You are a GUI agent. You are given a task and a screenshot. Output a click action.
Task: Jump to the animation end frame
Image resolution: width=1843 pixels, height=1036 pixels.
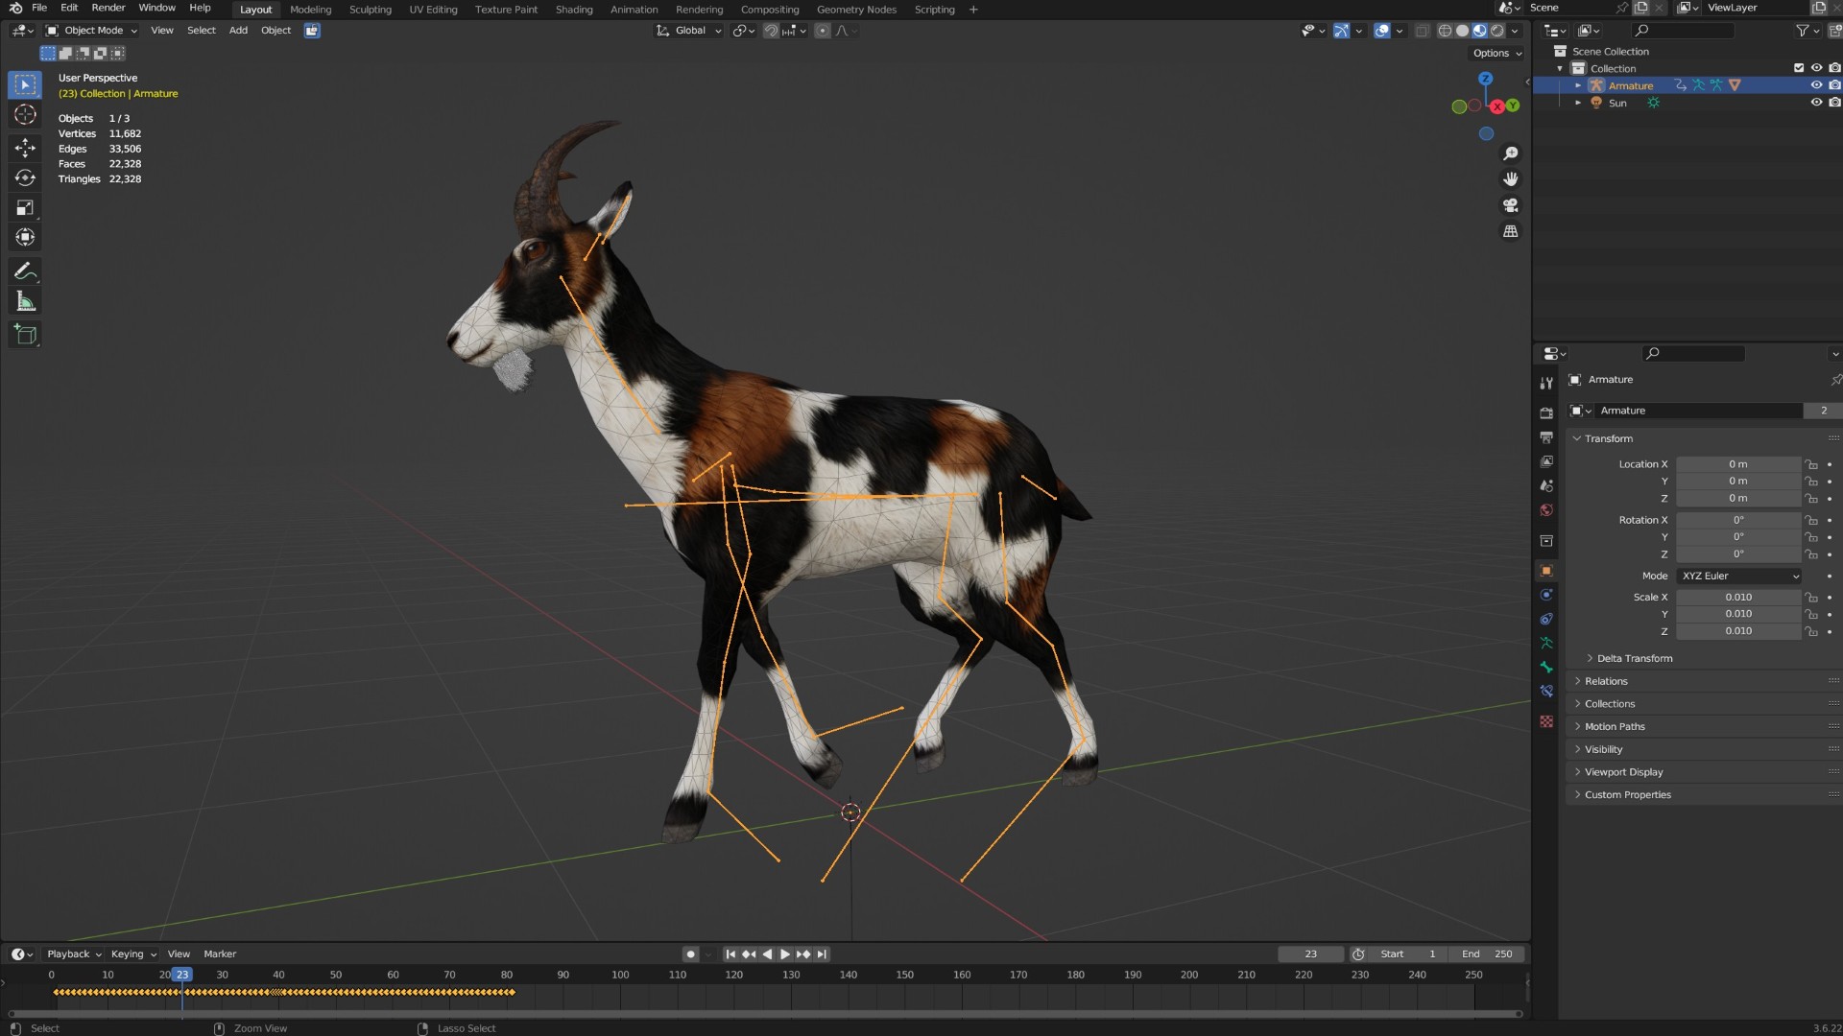[x=822, y=954]
